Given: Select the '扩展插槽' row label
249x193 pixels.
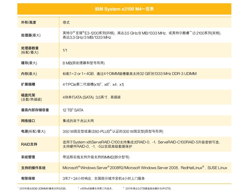Looking at the screenshot, I should tap(28, 84).
